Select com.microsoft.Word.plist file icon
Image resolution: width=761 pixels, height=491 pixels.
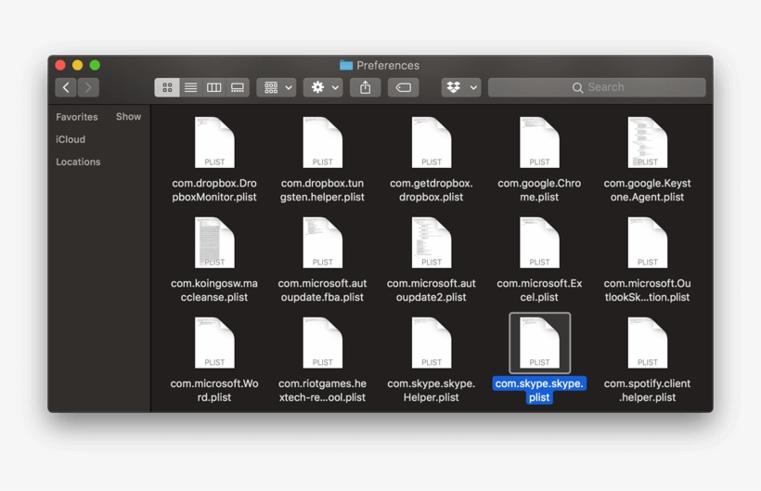(214, 342)
